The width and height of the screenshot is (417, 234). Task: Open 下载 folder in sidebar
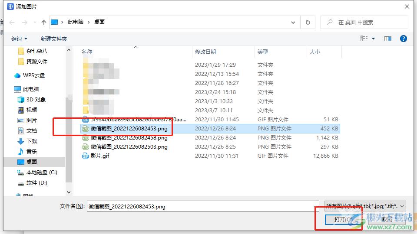[x=27, y=141]
